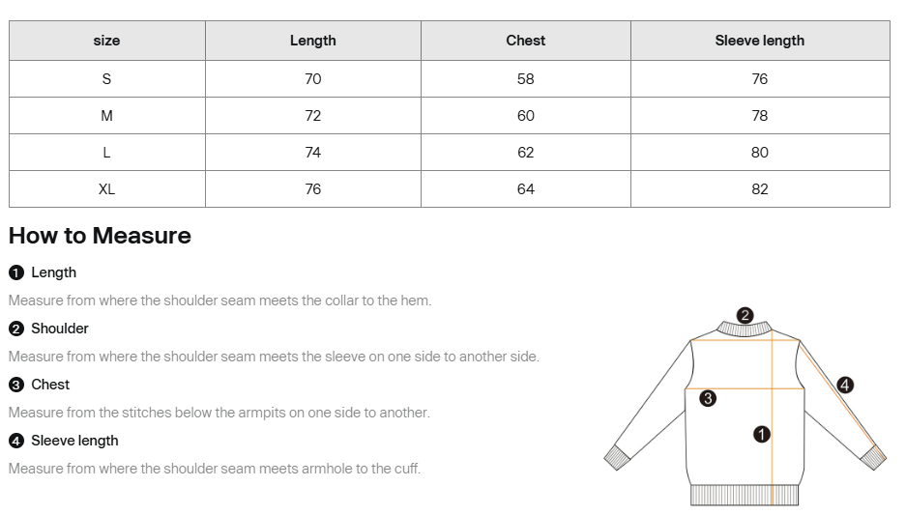Click the number 2 bullet beside Shoulder heading
Screen dimensions: 906x515
pyautogui.click(x=15, y=329)
